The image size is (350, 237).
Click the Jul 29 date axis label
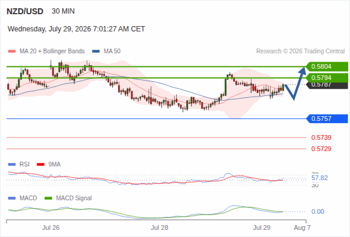tap(262, 228)
